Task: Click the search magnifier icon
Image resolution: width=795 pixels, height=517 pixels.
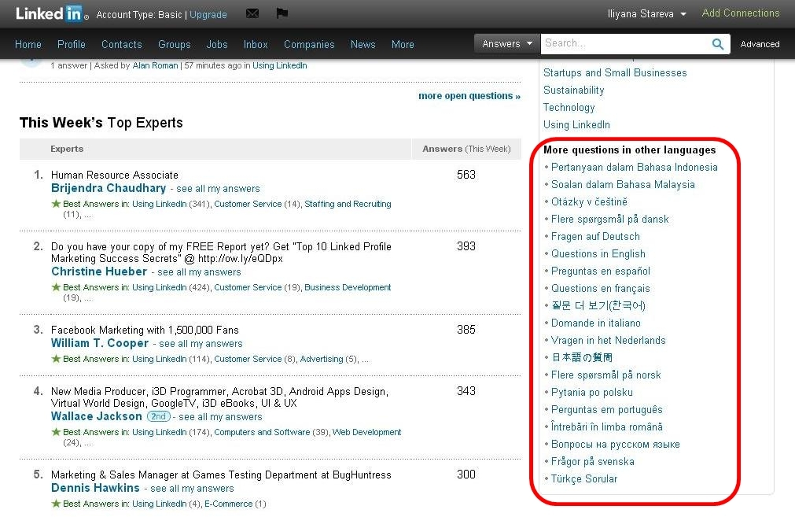Action: (x=717, y=44)
